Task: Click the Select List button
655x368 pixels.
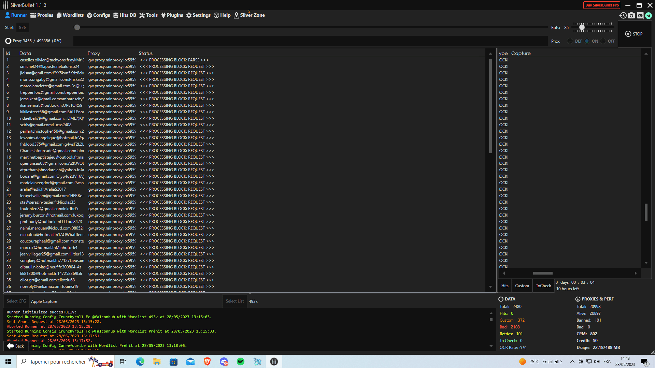Action: coord(235,301)
